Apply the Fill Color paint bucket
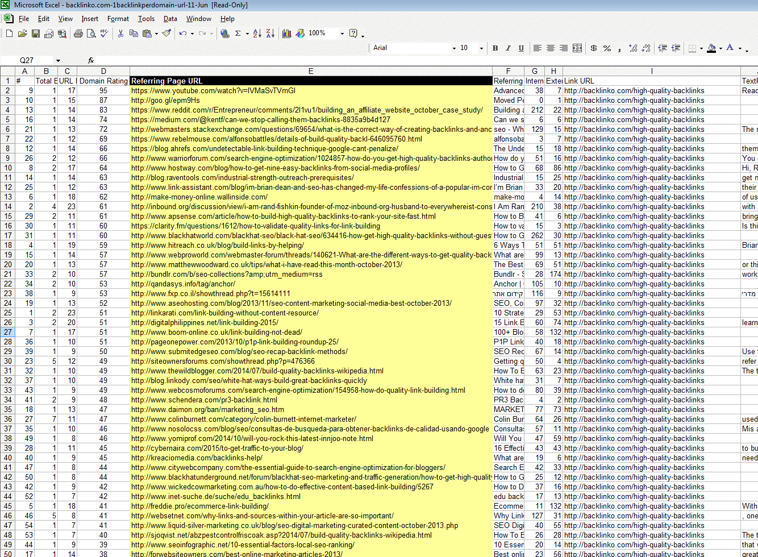 coord(711,48)
